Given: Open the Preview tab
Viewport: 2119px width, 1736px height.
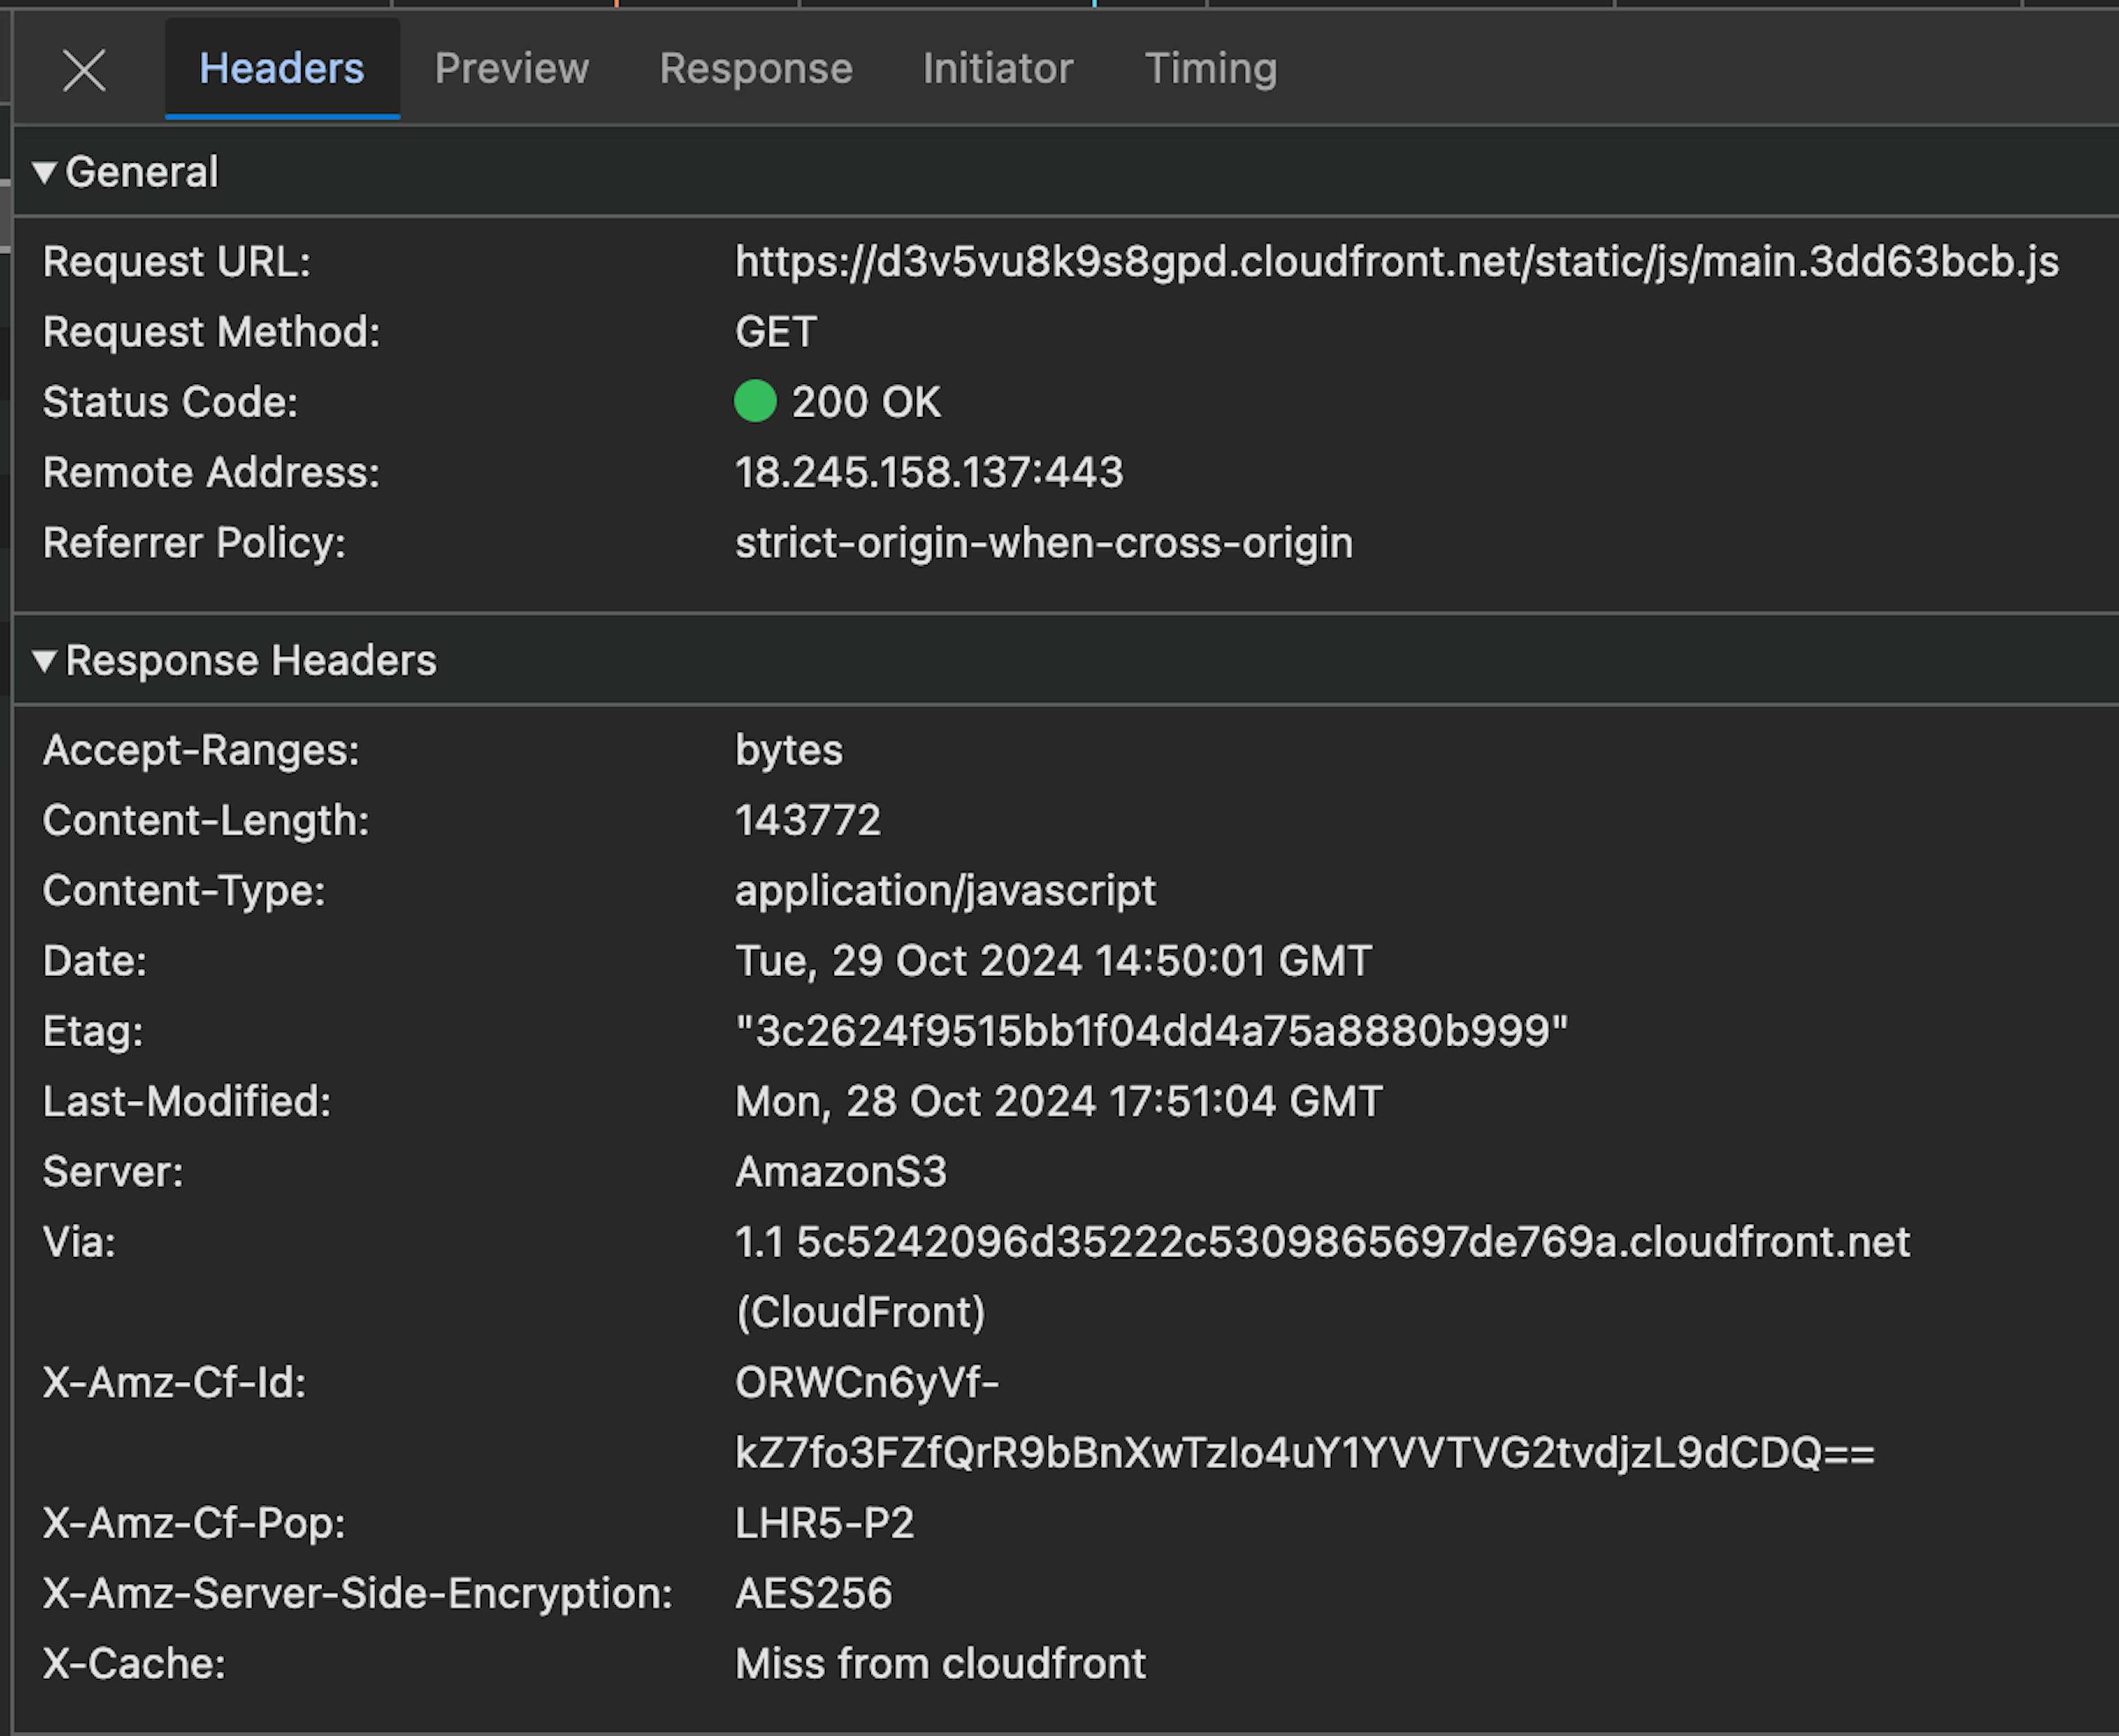Looking at the screenshot, I should pyautogui.click(x=512, y=68).
